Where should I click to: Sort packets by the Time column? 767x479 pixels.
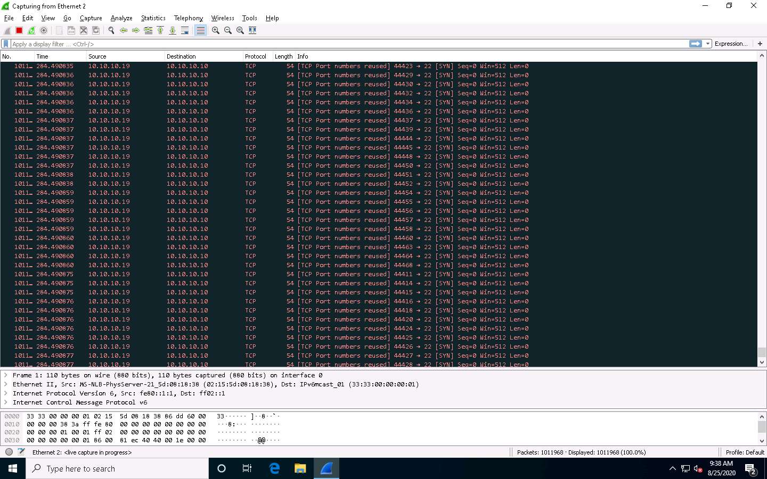coord(60,56)
